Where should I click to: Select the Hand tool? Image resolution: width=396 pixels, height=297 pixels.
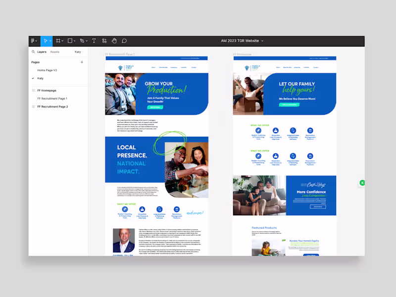114,41
